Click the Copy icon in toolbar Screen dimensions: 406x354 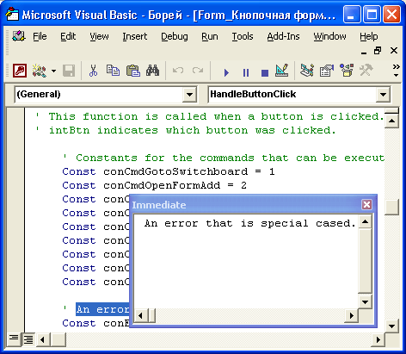click(x=113, y=71)
